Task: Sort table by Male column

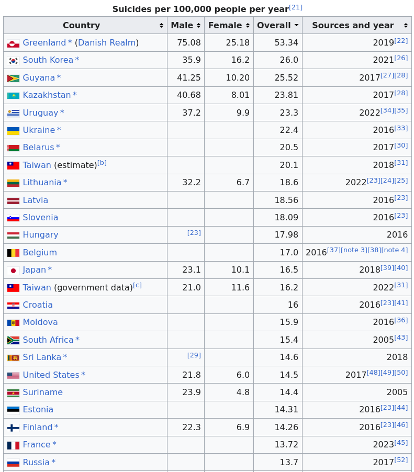Action: pyautogui.click(x=186, y=25)
